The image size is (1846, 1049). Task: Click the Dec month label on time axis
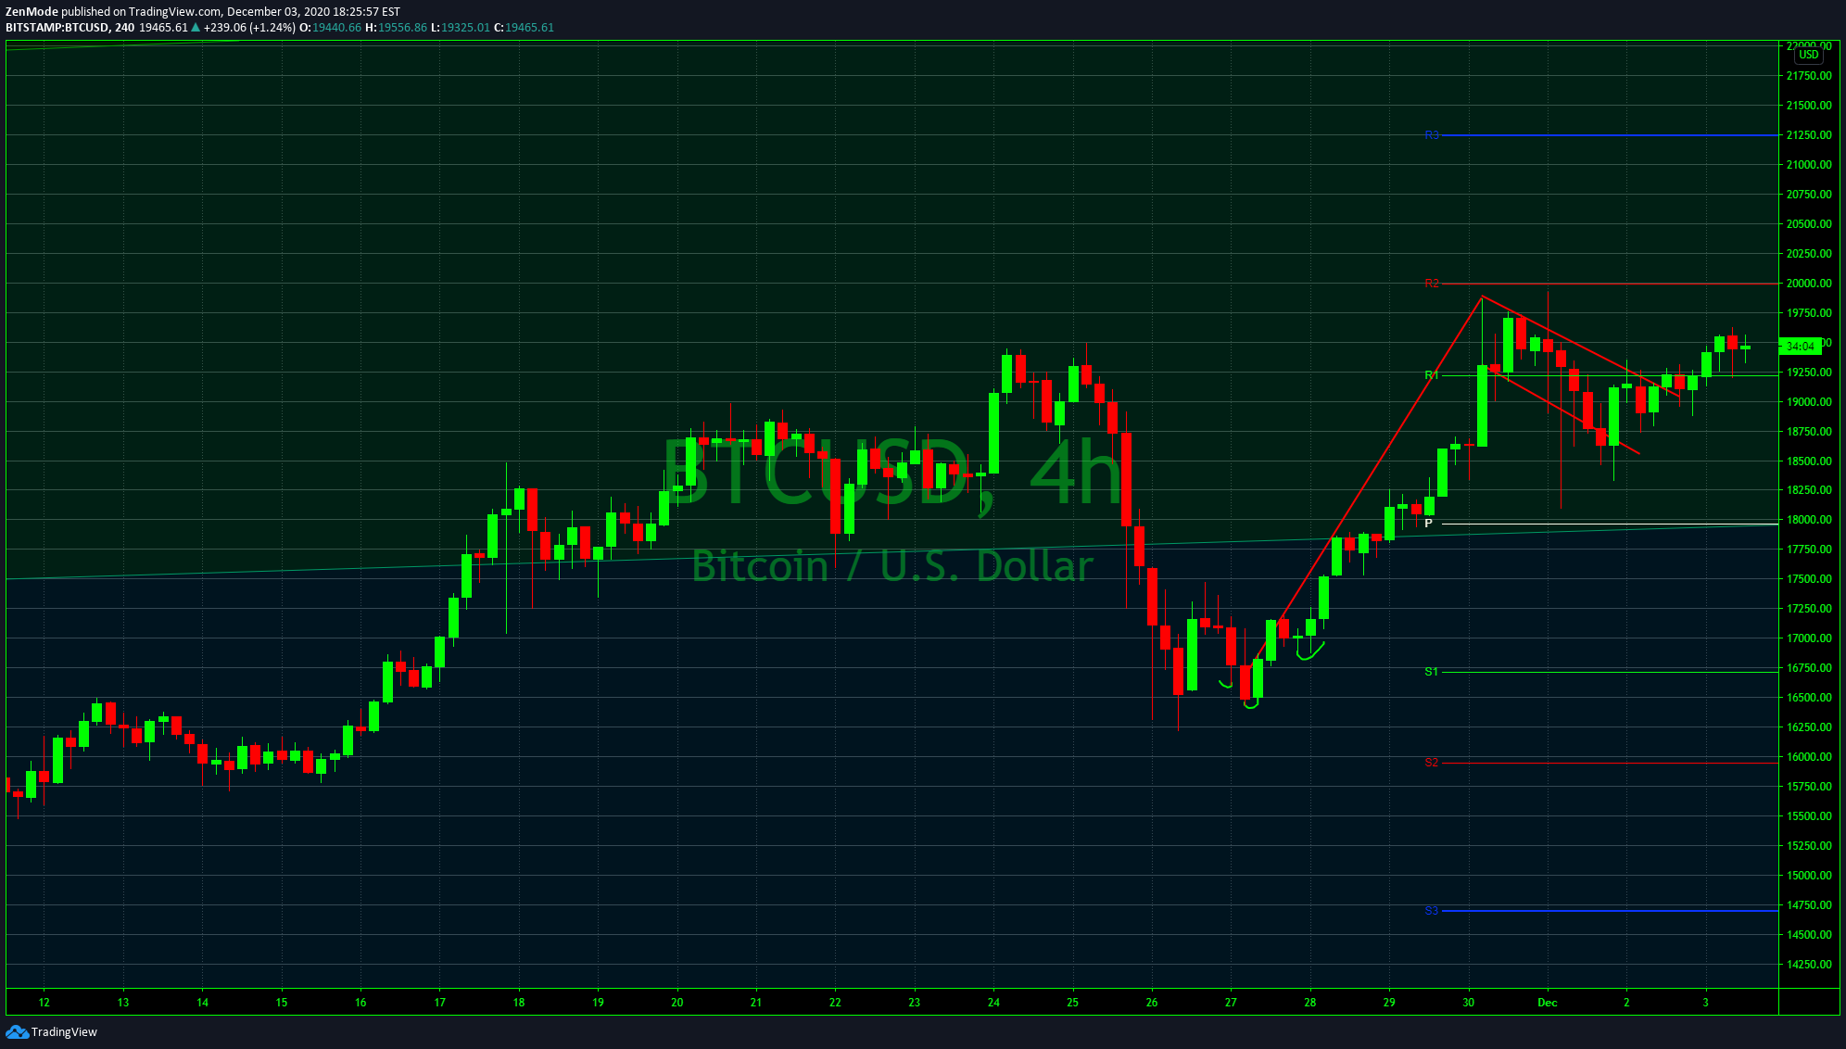[1548, 1003]
